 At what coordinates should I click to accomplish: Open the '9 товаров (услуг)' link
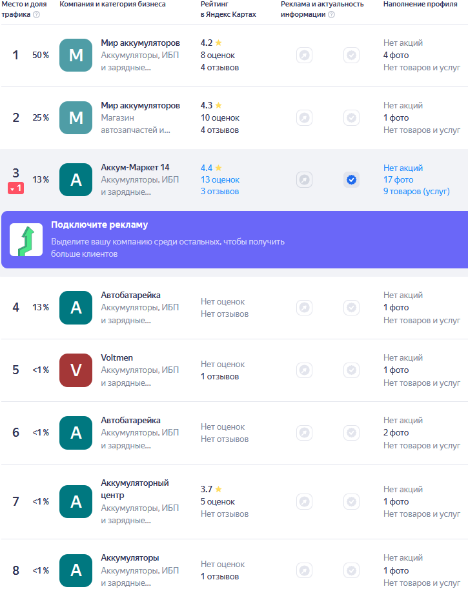click(416, 192)
